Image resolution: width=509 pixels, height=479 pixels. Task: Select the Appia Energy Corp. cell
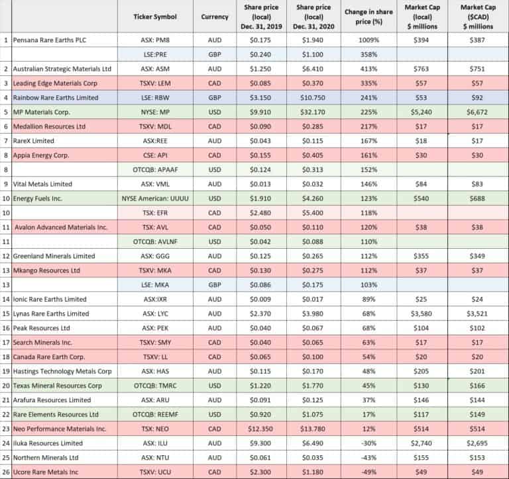tap(64, 155)
